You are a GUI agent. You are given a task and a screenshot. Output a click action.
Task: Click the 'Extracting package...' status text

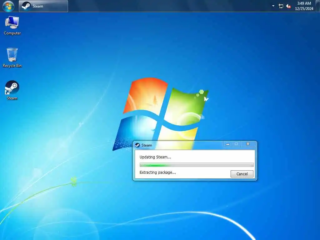pos(157,172)
